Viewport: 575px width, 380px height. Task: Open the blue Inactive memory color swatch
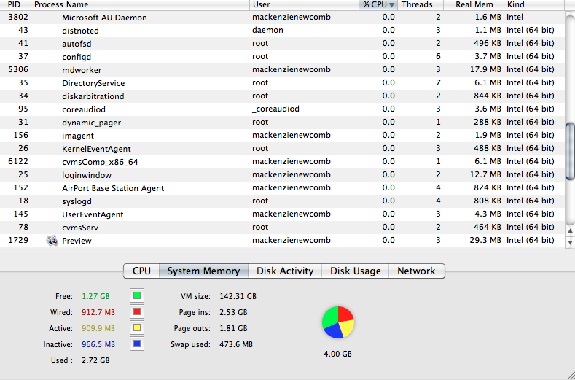point(137,344)
